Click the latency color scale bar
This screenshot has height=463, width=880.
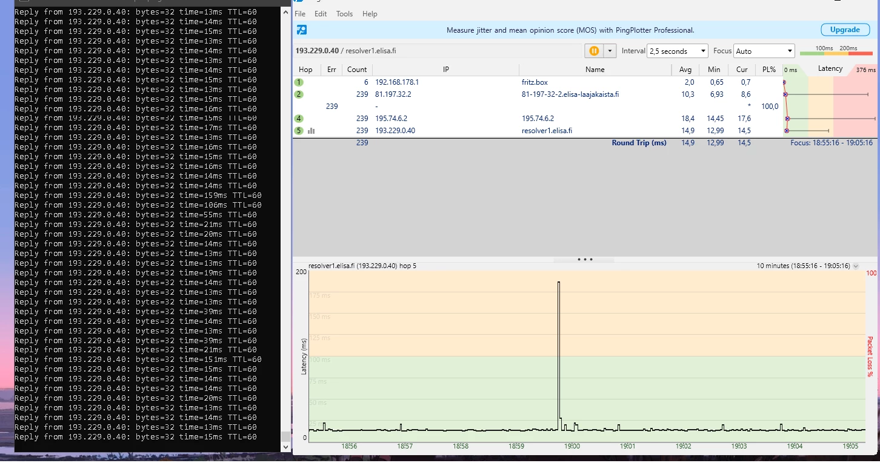tap(835, 53)
